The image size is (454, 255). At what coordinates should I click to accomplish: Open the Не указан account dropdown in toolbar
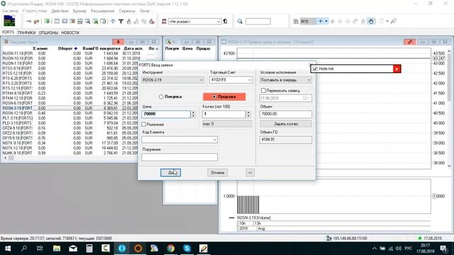(194, 21)
